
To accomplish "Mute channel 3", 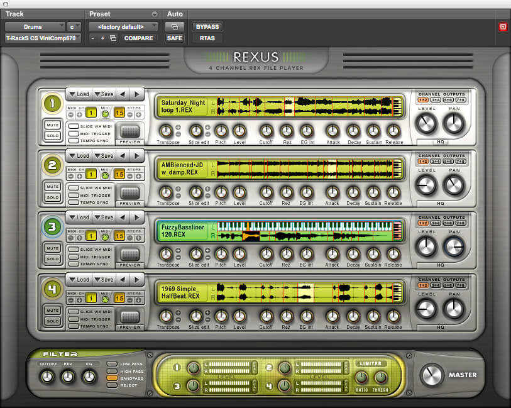I will coord(53,248).
